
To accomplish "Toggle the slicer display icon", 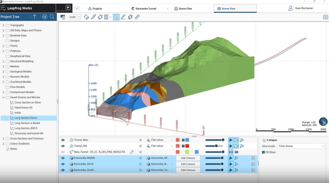I will 107,17.
